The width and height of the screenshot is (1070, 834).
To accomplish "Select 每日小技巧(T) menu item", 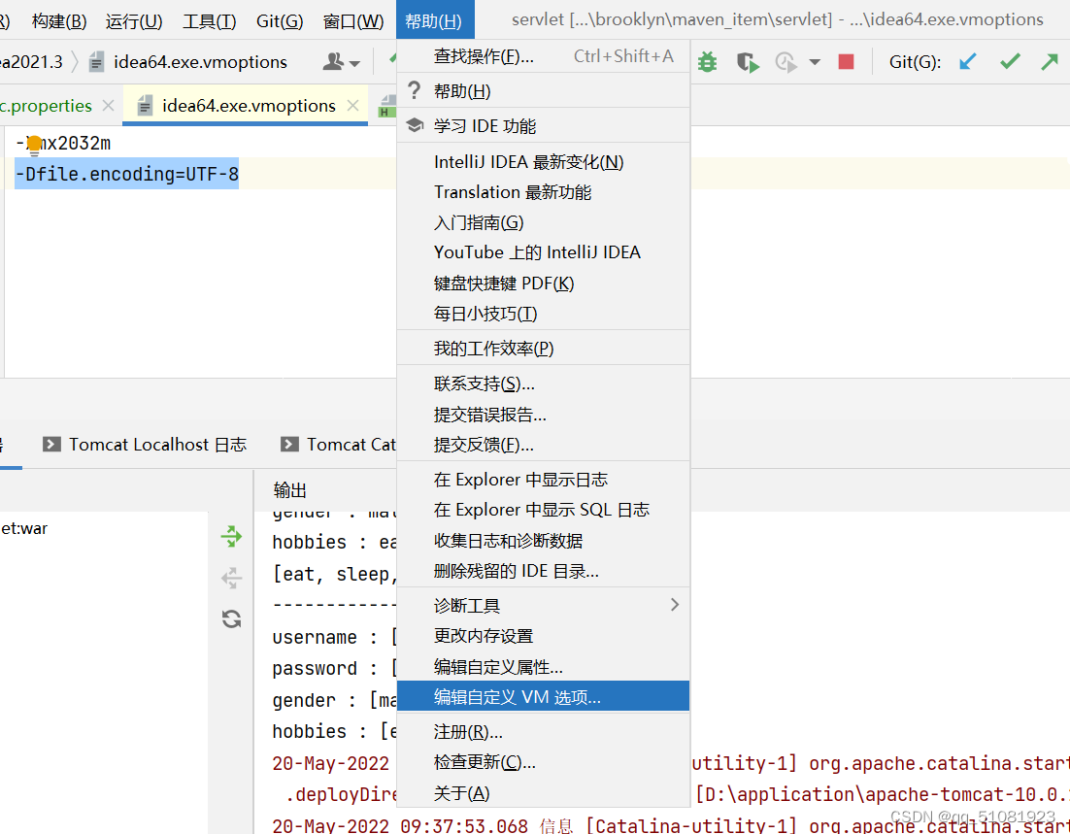I will (x=543, y=314).
